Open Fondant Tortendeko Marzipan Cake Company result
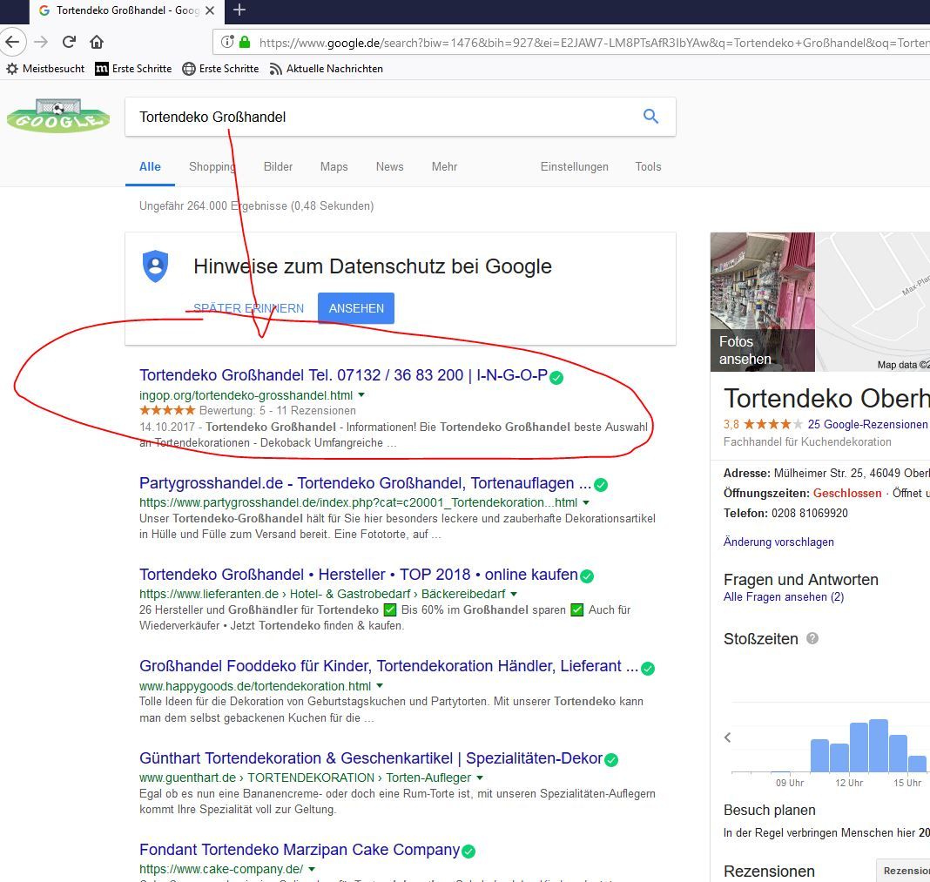930x882 pixels. (x=300, y=850)
